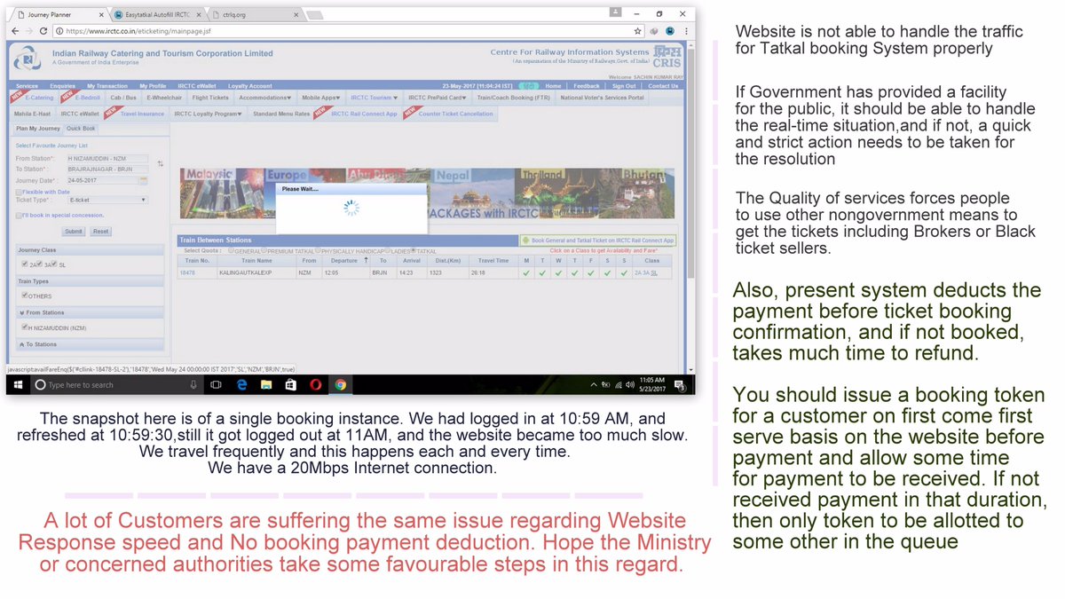The height and width of the screenshot is (599, 1065).
Task: Expand the IRCTC Loyalty Program menu
Action: click(x=208, y=114)
